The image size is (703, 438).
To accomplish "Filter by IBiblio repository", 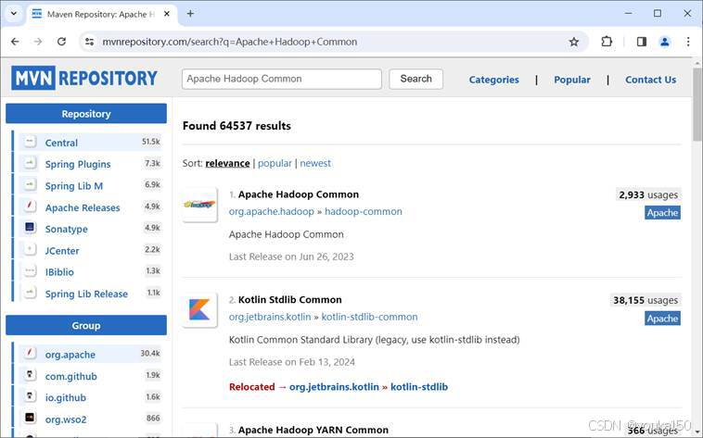I will coord(59,272).
